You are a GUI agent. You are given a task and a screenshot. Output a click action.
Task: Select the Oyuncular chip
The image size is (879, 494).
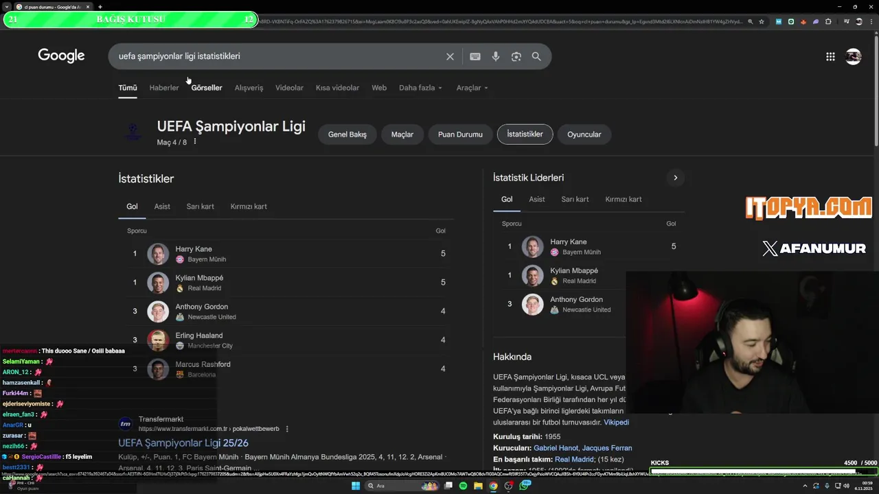pos(584,134)
